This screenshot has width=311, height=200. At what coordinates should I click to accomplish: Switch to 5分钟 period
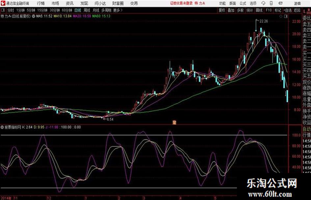(31, 10)
